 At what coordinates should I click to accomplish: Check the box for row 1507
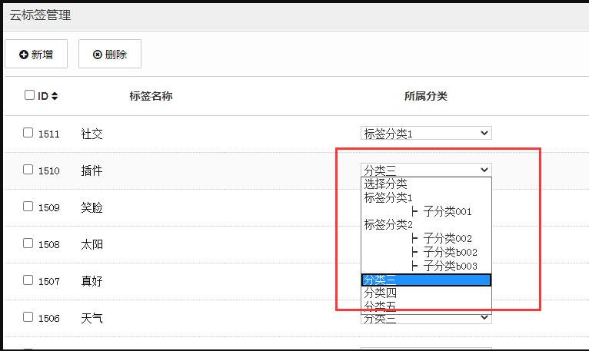tap(28, 280)
